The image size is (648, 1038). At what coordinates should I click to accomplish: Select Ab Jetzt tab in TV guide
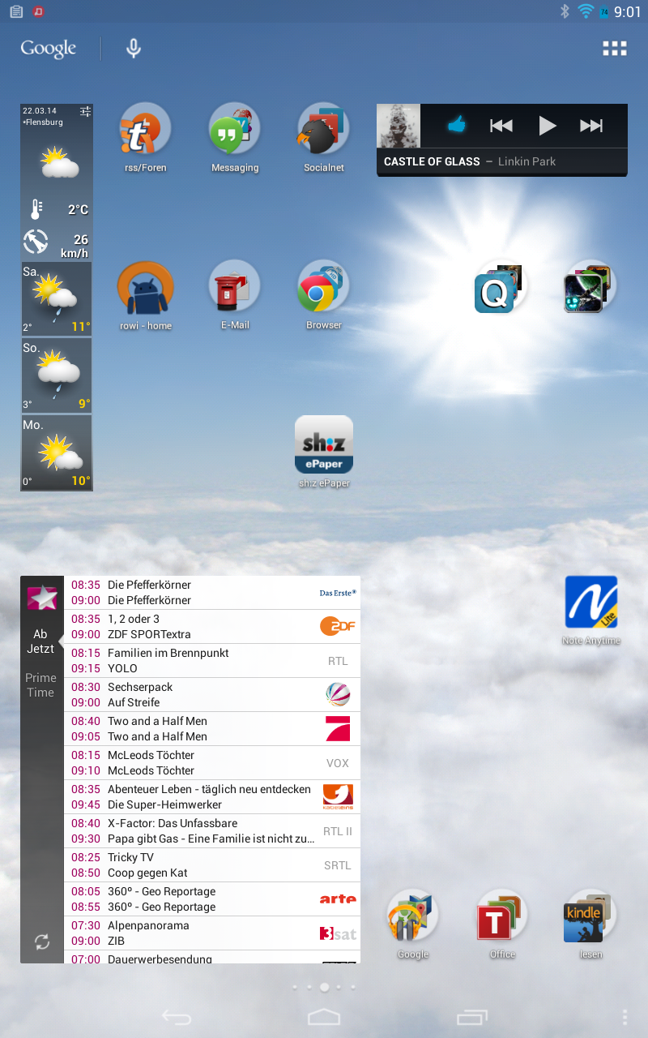point(40,641)
